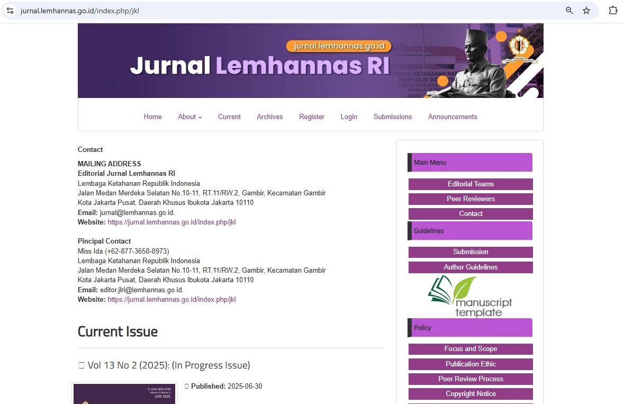The width and height of the screenshot is (624, 404).
Task: Open the browser extensions puzzle icon
Action: pos(613,11)
